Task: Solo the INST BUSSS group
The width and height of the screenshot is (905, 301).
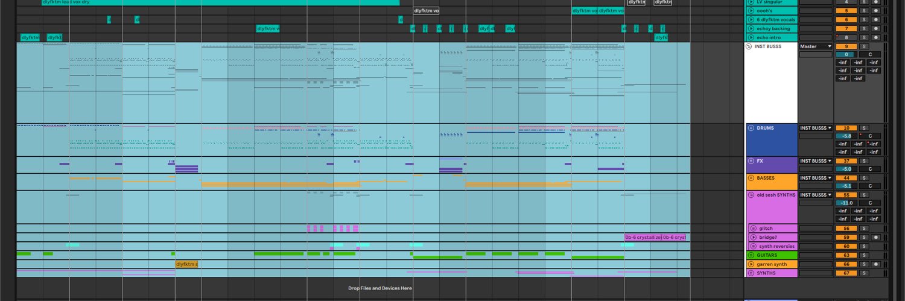Action: pyautogui.click(x=864, y=46)
